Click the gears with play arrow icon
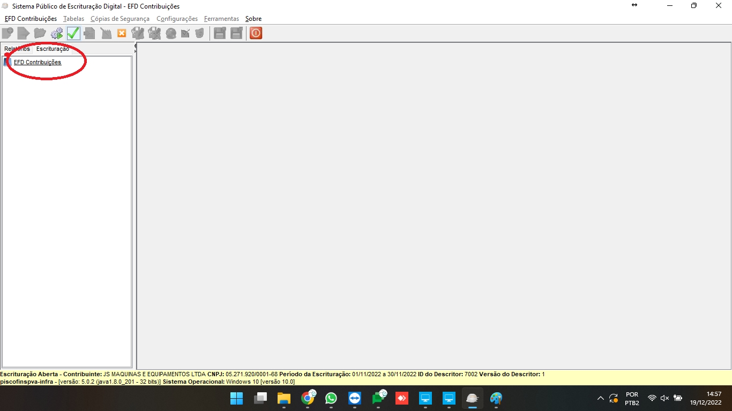 click(57, 33)
